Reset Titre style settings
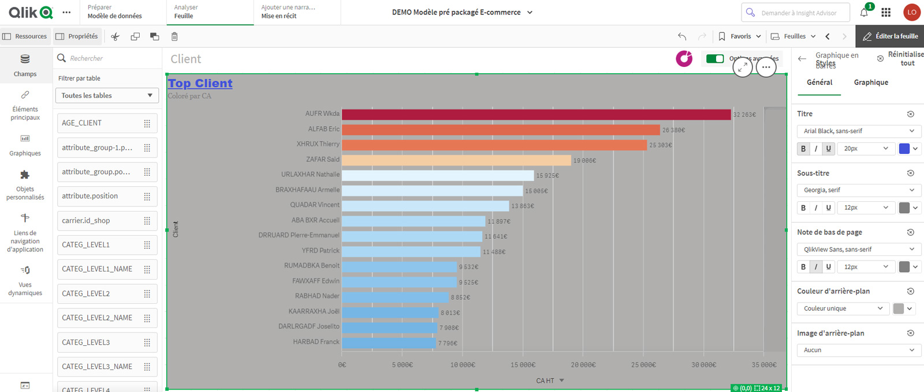924x392 pixels. (911, 114)
